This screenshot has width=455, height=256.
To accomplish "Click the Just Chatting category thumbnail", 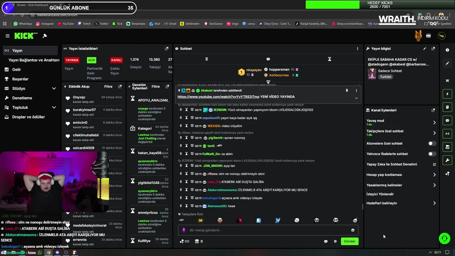I will (x=372, y=74).
